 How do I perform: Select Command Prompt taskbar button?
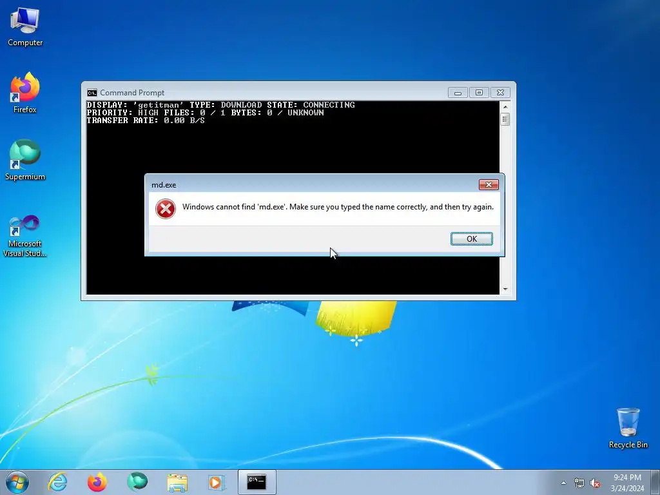tap(257, 482)
